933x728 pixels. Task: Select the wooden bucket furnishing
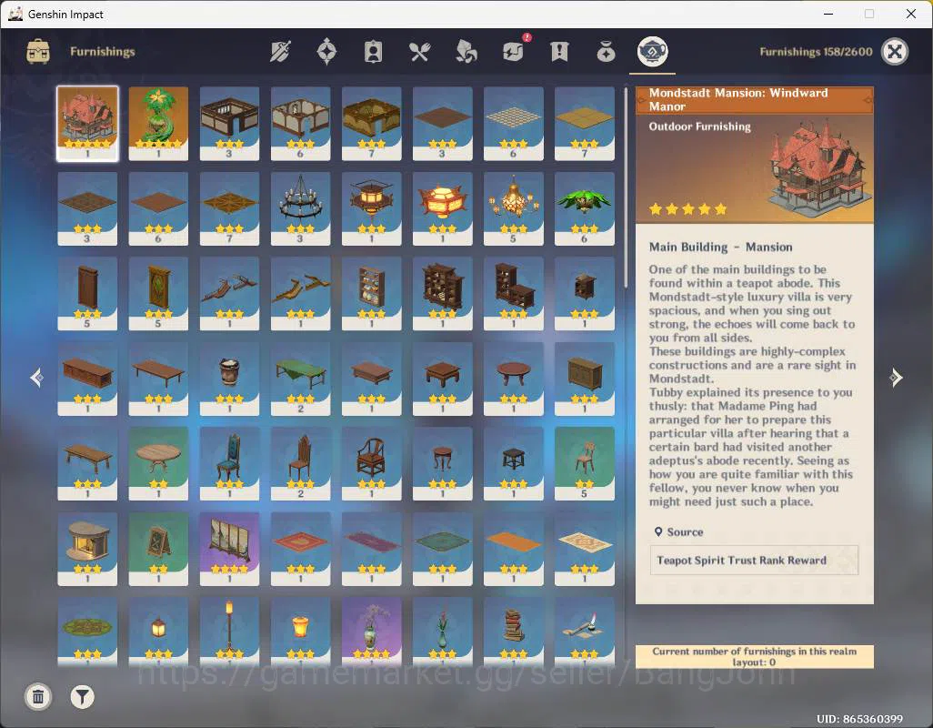click(229, 379)
